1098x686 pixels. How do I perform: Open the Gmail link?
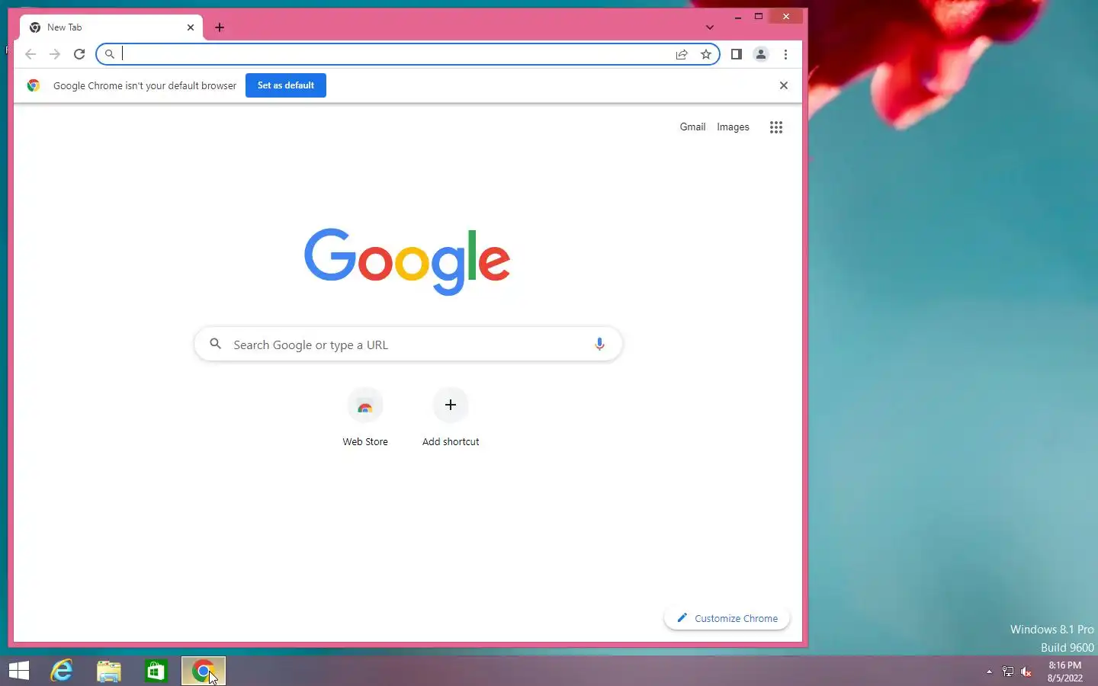tap(692, 127)
